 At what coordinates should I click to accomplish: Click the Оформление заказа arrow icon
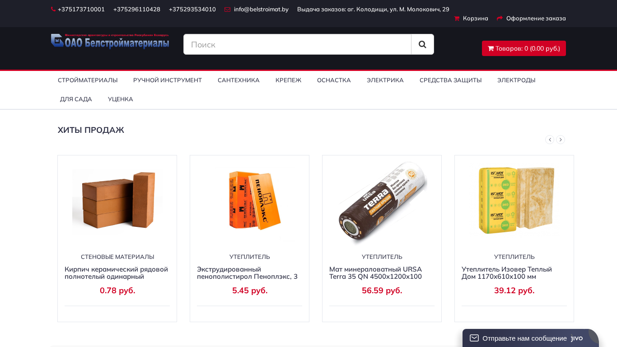click(500, 19)
